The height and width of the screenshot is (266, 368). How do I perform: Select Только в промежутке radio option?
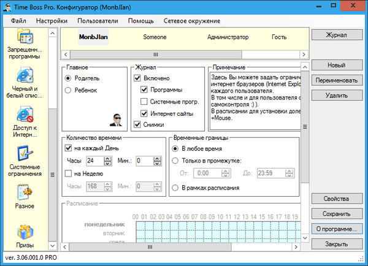176,161
